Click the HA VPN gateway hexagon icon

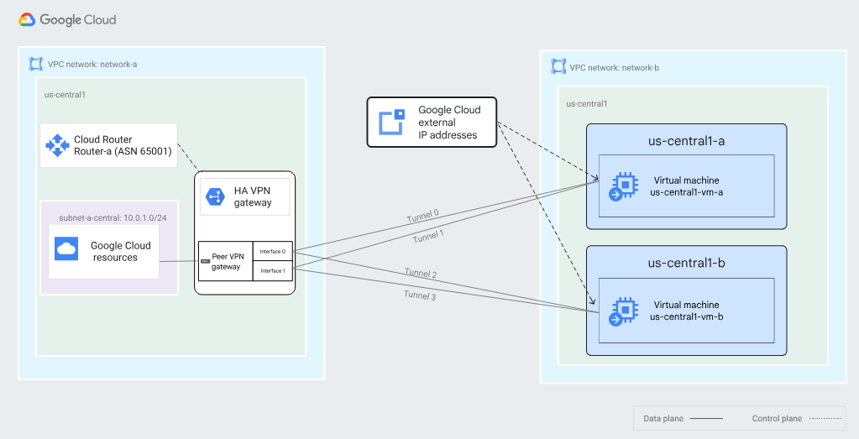[x=215, y=196]
